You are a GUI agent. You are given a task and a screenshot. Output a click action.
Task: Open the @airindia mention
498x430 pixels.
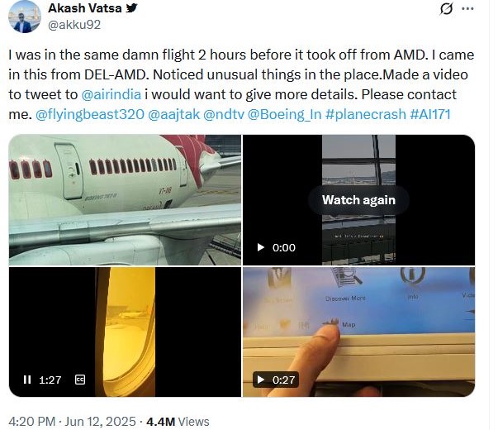111,94
